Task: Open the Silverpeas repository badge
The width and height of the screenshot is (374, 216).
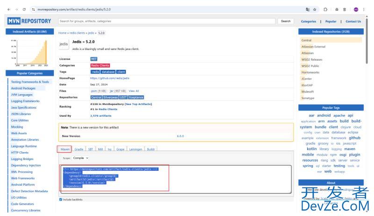Action: [x=110, y=98]
